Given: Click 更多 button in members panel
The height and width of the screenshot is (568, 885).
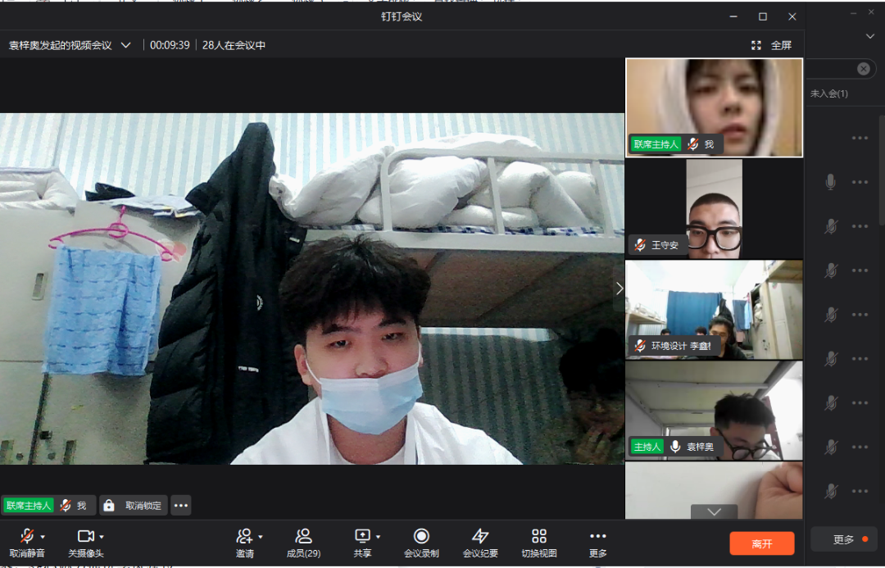Looking at the screenshot, I should [x=843, y=539].
